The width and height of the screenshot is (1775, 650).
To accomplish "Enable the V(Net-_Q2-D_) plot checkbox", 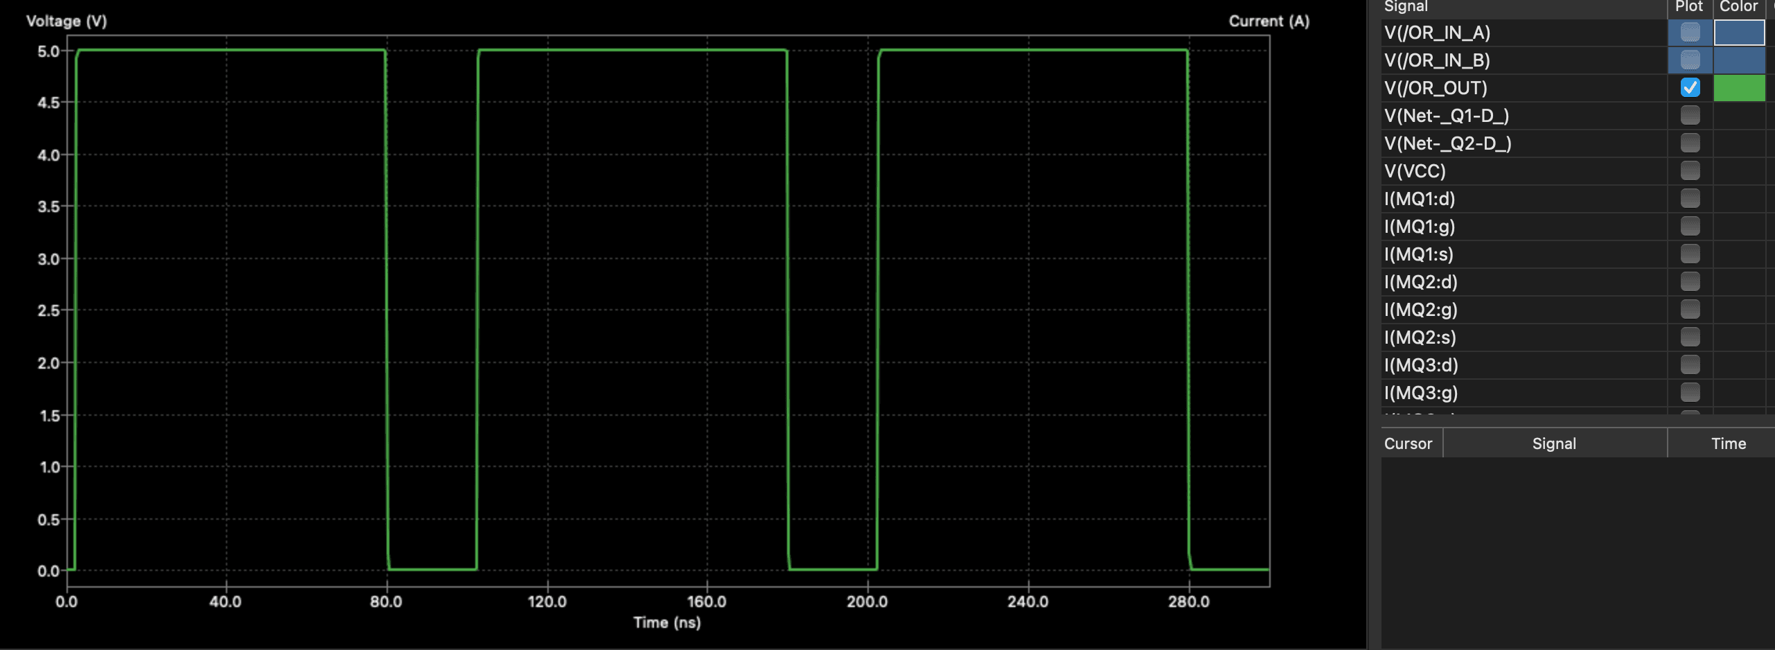I will pyautogui.click(x=1690, y=143).
